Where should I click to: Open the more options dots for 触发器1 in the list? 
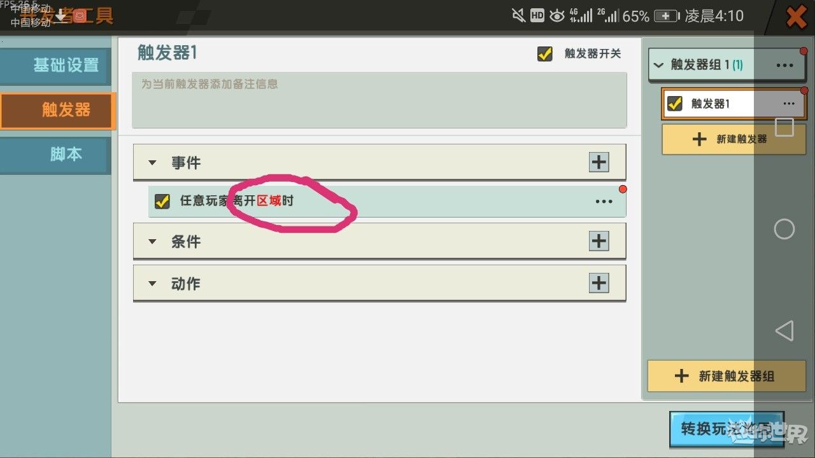point(789,104)
